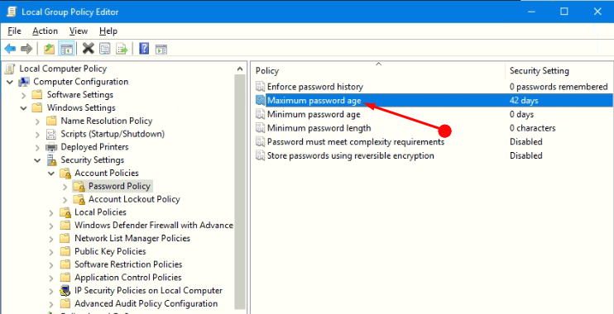This screenshot has width=614, height=314.
Task: Click the Export List toolbar icon
Action: point(122,49)
